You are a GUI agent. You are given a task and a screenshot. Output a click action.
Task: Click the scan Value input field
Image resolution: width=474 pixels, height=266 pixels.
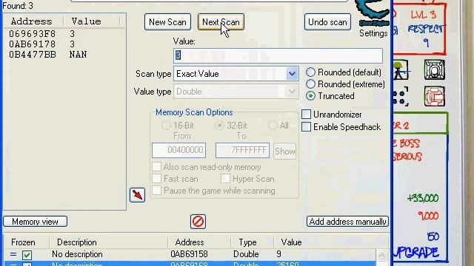tap(278, 55)
